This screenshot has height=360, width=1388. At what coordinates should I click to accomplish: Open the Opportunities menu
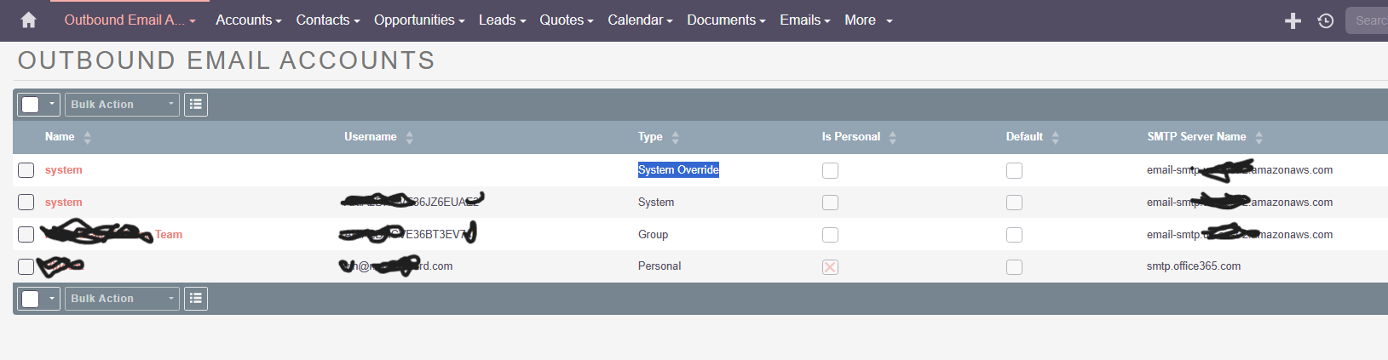point(418,20)
